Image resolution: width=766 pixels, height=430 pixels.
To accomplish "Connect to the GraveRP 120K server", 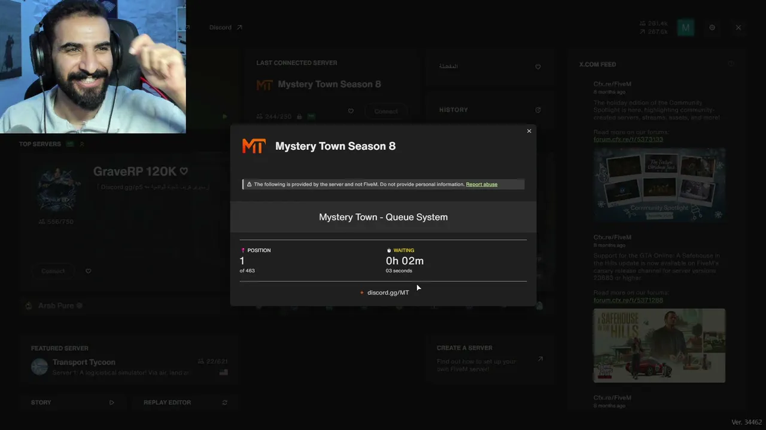I will point(53,271).
